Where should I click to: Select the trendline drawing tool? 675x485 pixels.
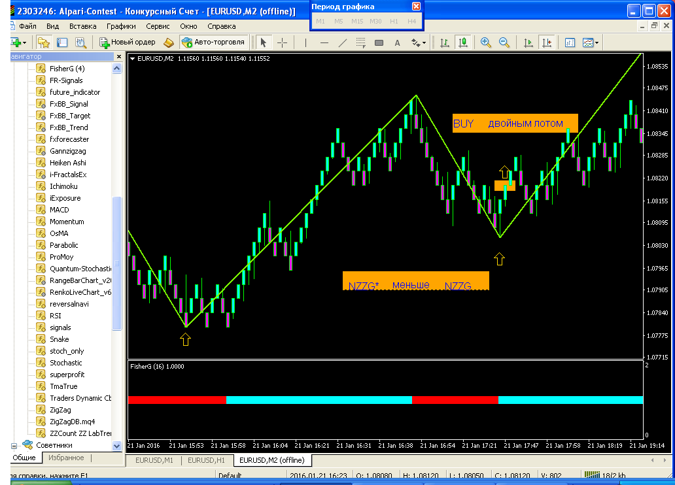[343, 42]
